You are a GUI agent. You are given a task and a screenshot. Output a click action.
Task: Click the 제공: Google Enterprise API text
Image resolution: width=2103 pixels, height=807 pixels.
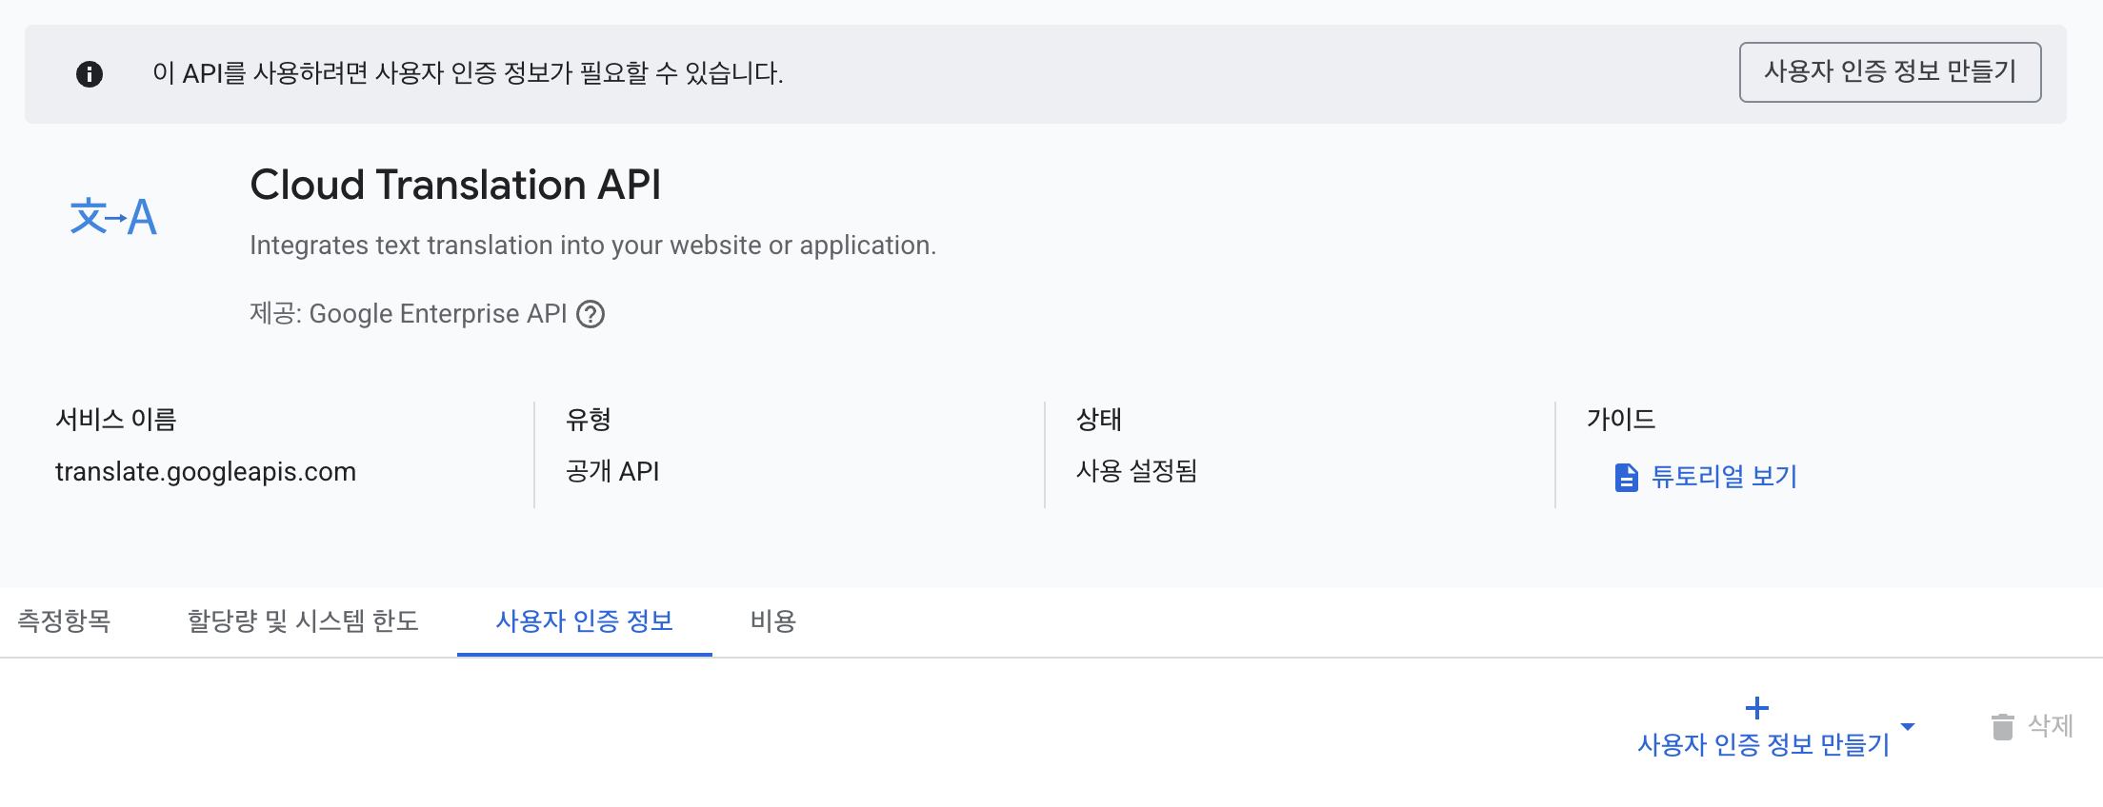pyautogui.click(x=409, y=314)
